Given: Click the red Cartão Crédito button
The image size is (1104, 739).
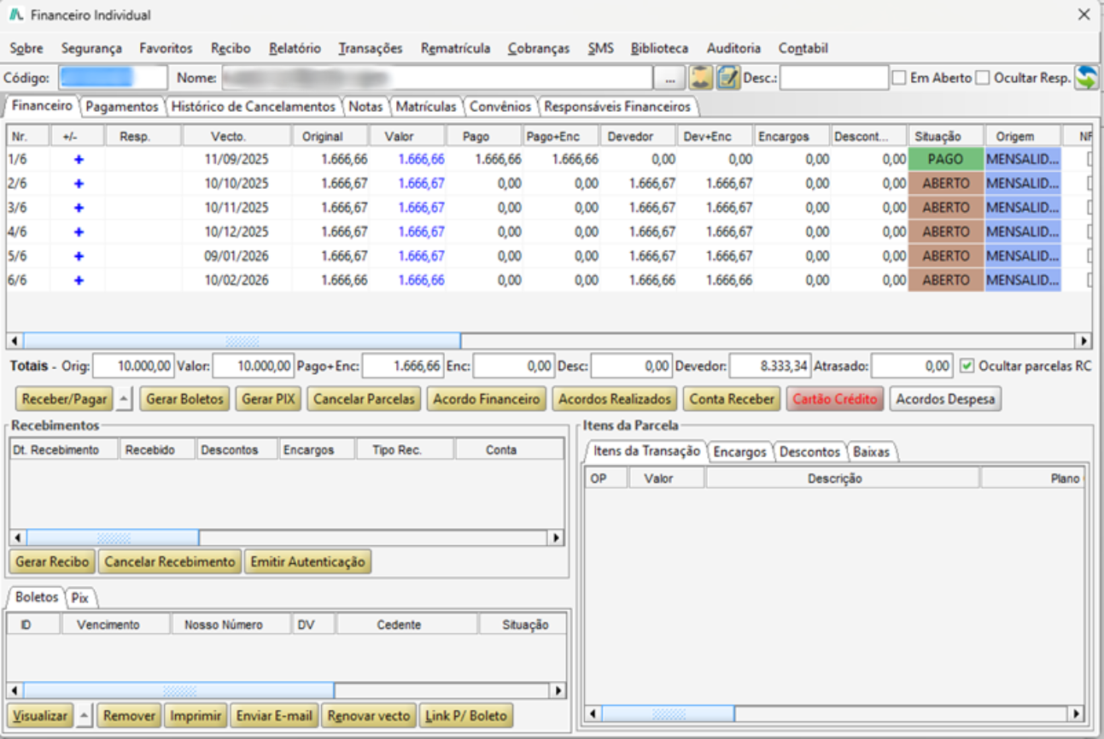Looking at the screenshot, I should tap(835, 399).
